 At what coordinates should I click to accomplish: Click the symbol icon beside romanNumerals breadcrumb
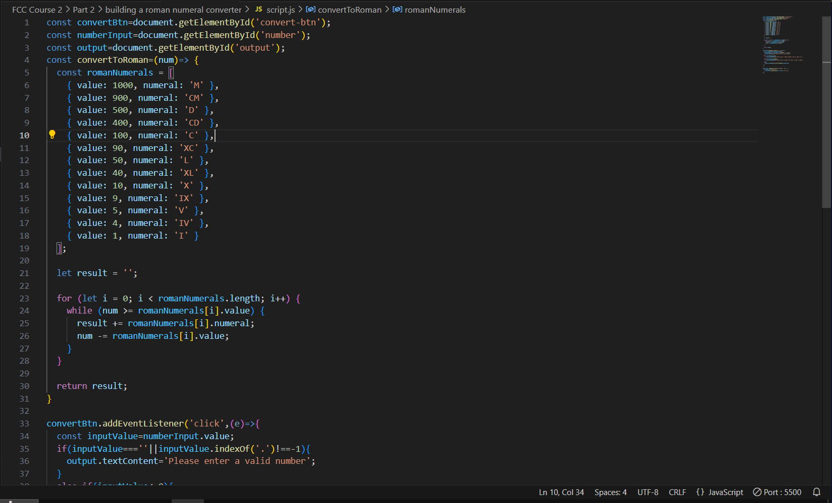point(397,10)
